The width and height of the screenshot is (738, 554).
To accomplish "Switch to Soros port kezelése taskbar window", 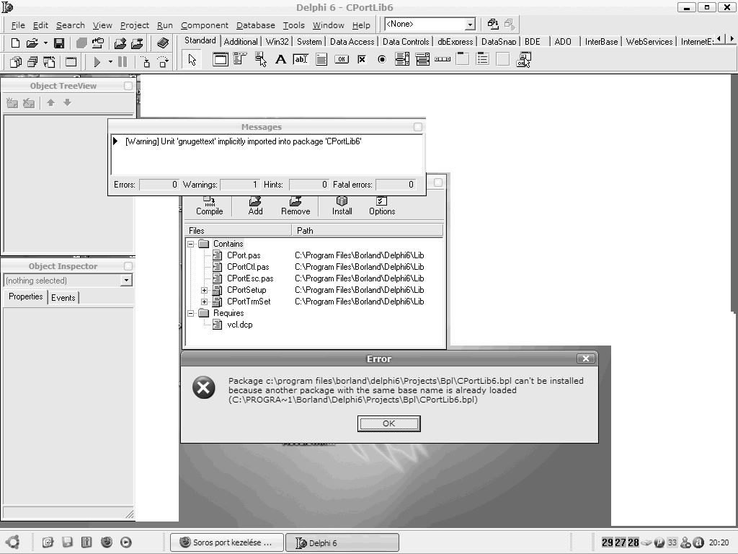I will [x=227, y=542].
